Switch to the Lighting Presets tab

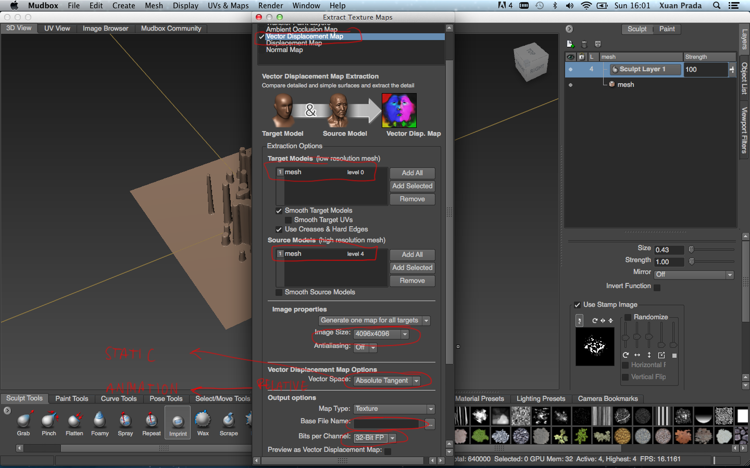[x=541, y=399]
